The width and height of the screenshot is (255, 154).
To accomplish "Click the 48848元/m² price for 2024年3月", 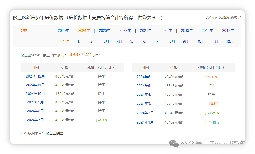I will tap(174, 103).
